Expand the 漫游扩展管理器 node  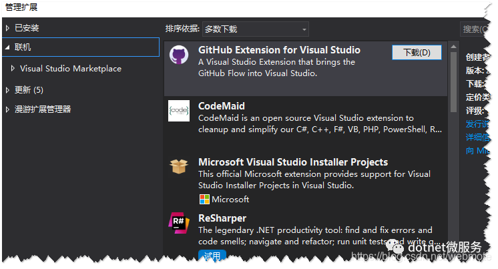pyautogui.click(x=7, y=109)
